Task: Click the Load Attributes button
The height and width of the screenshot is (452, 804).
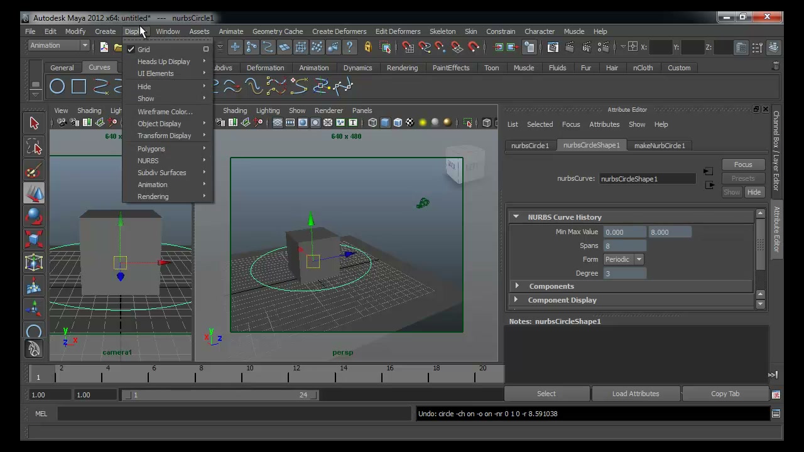Action: (636, 394)
